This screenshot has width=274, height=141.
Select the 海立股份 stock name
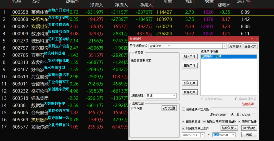coord(40,77)
